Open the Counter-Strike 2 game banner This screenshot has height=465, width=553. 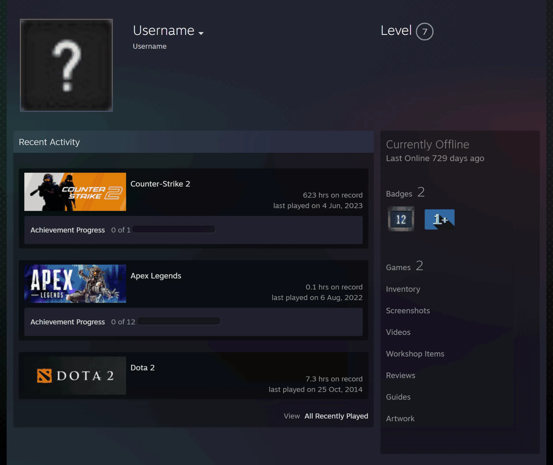pyautogui.click(x=75, y=192)
